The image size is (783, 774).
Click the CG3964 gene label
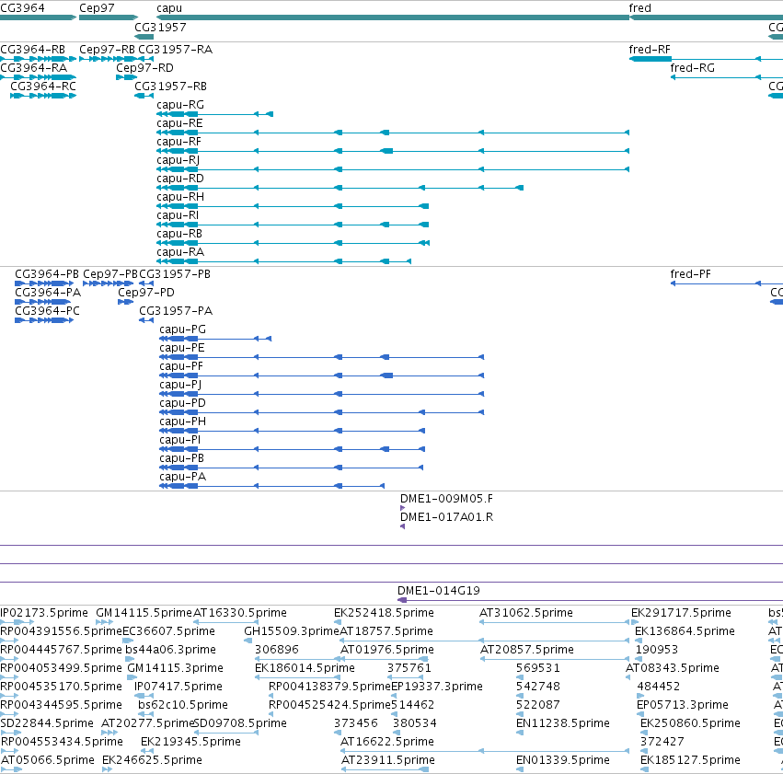tap(22, 8)
